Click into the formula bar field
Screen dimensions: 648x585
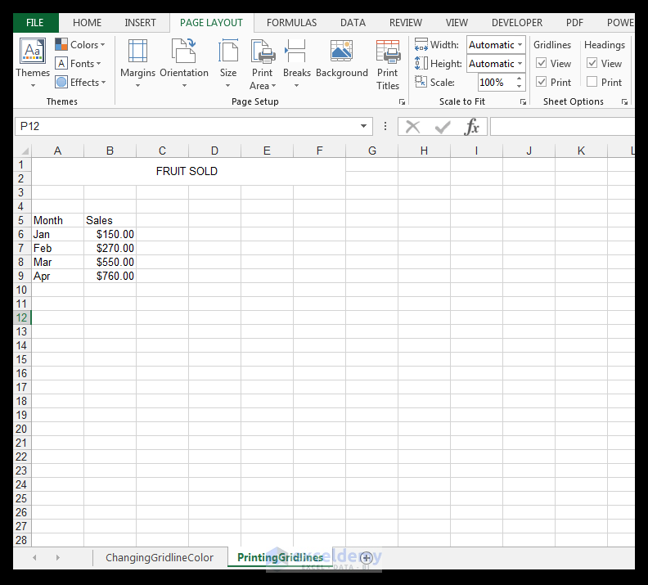[562, 127]
